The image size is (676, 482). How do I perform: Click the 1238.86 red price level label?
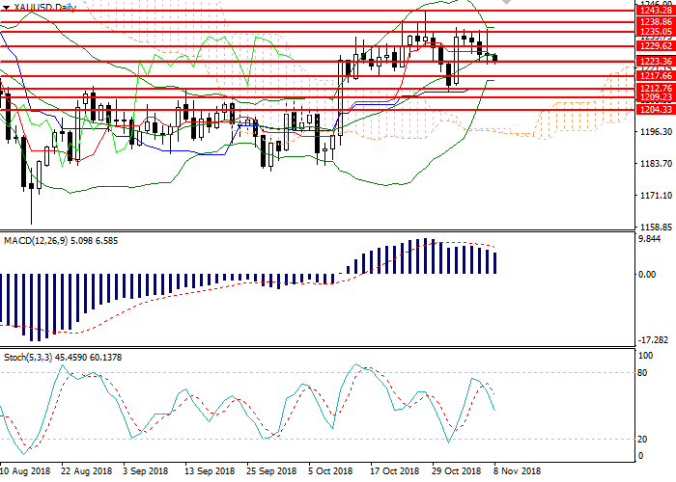click(x=656, y=21)
